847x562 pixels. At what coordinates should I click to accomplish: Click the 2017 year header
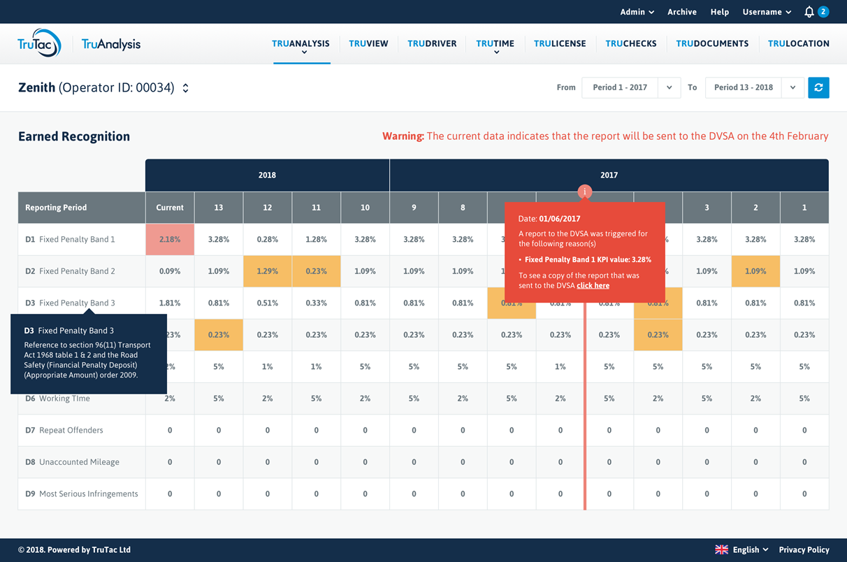609,175
